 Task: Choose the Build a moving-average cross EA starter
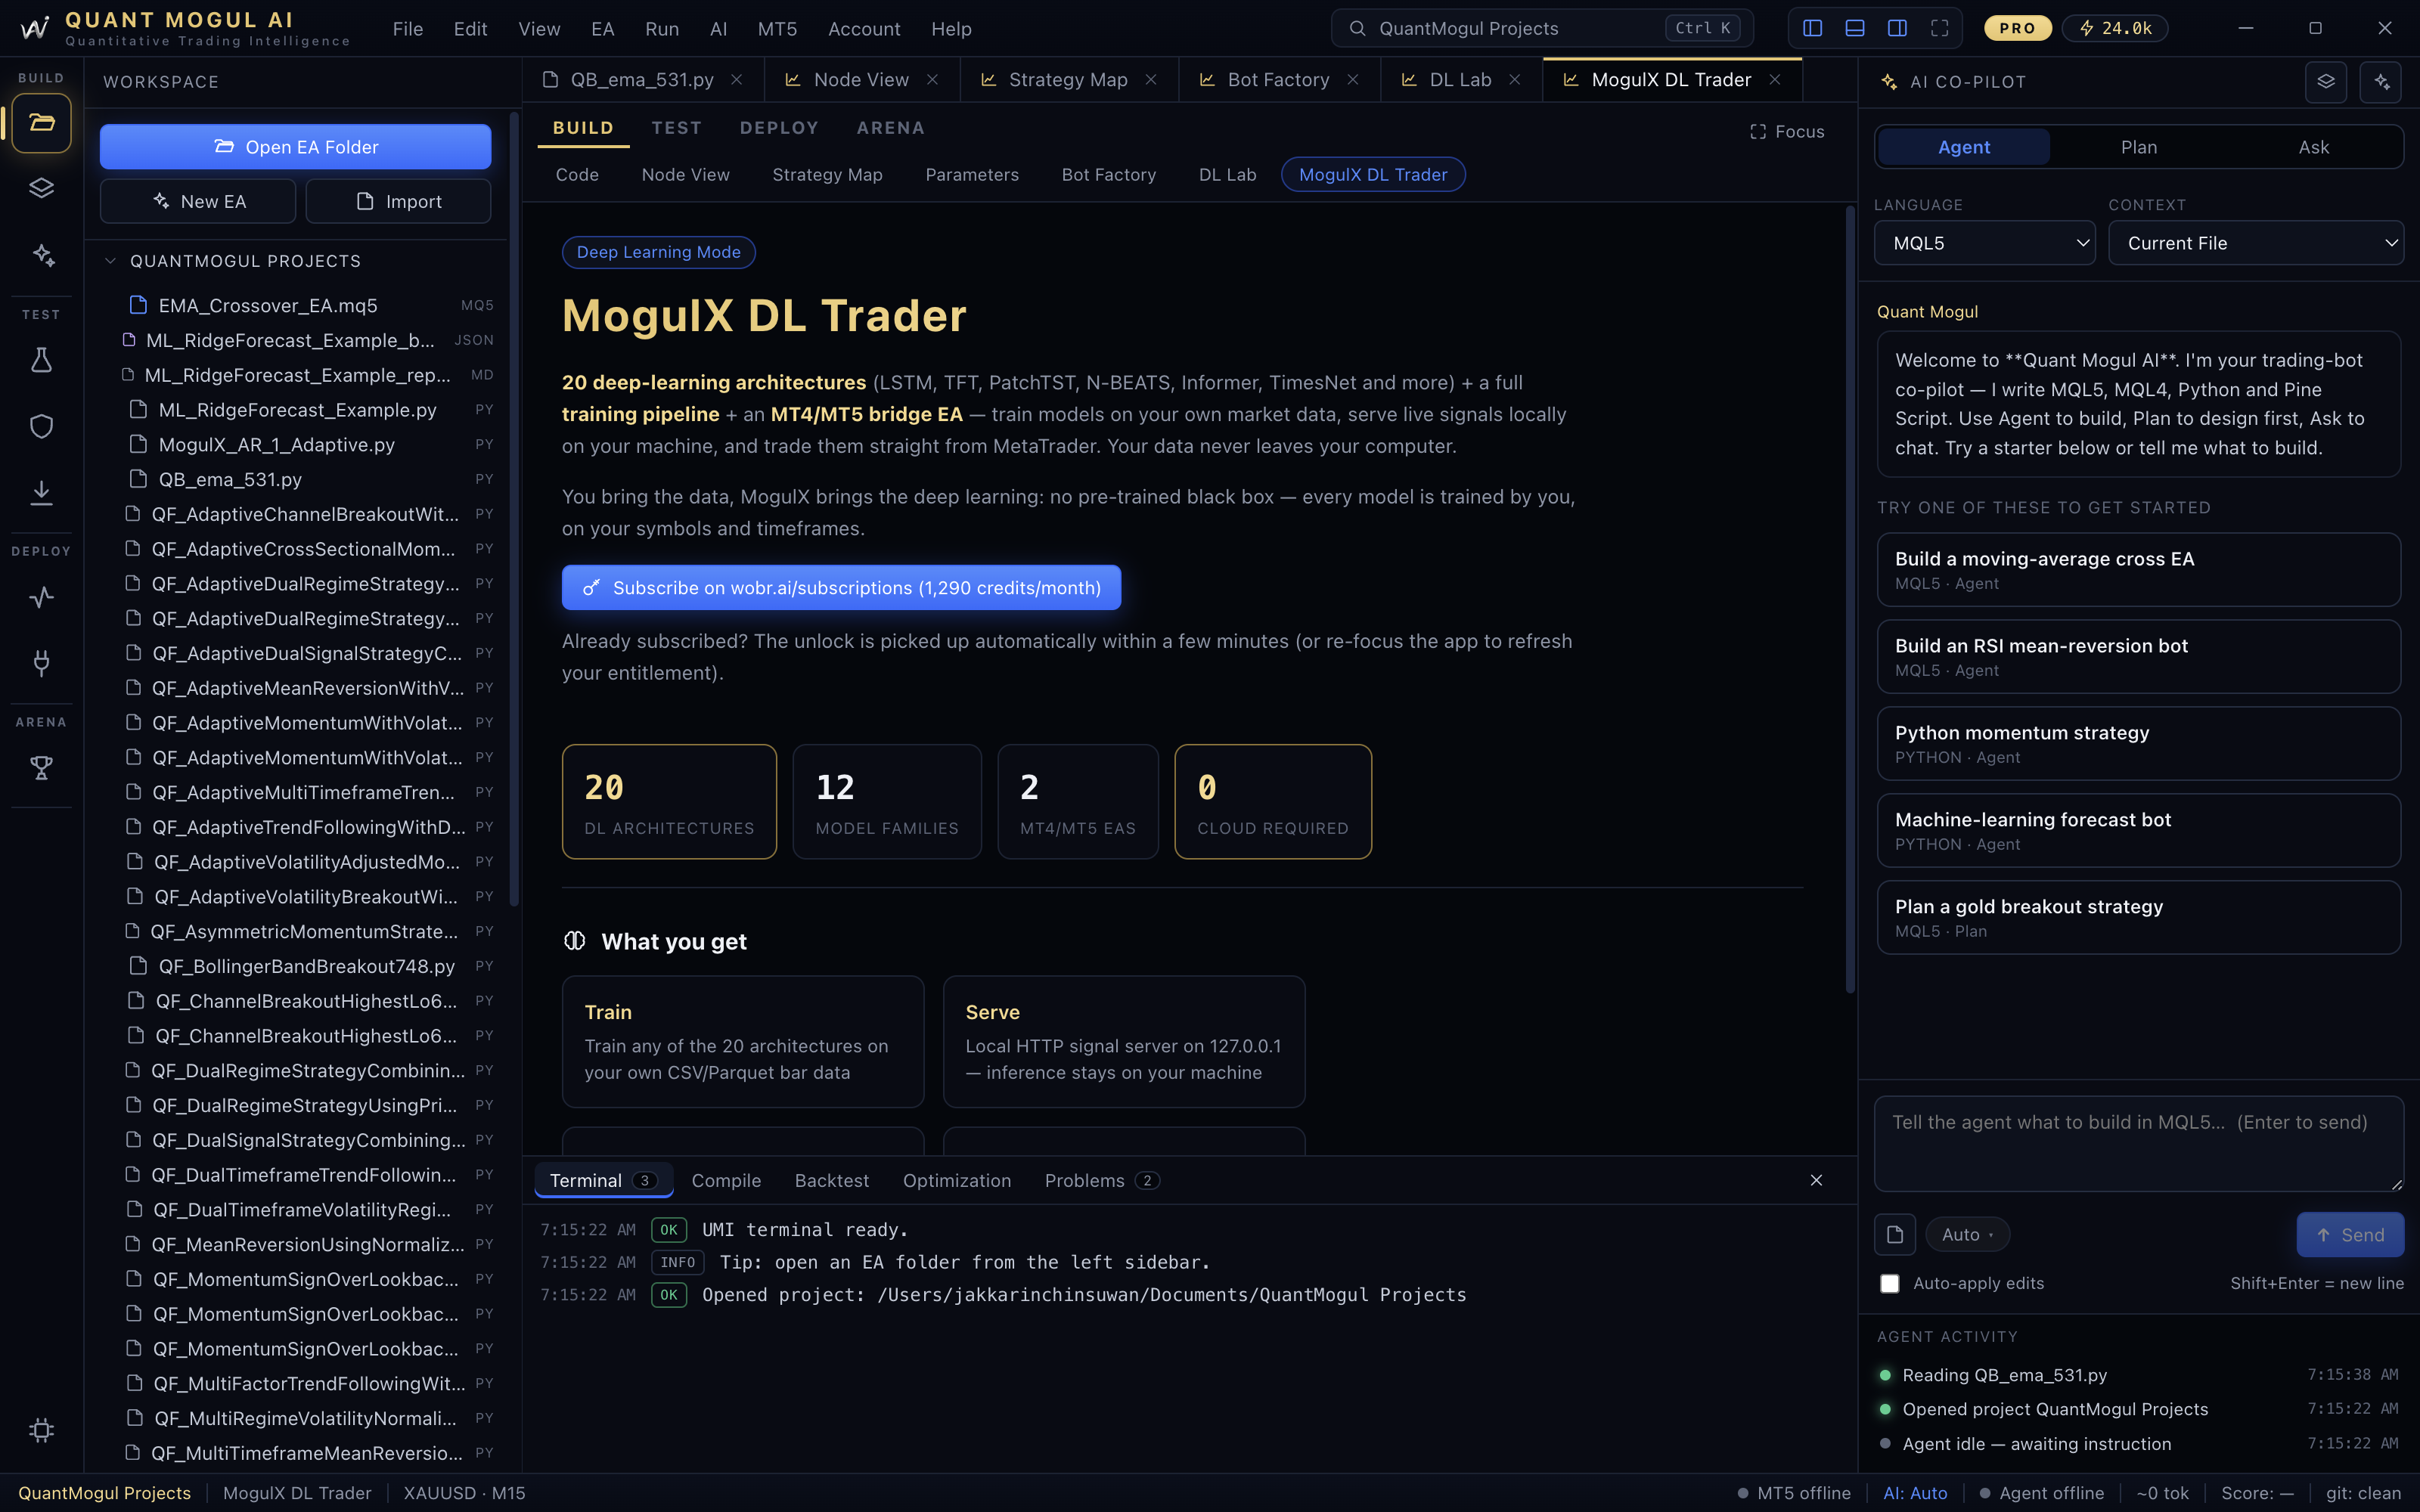click(2138, 570)
